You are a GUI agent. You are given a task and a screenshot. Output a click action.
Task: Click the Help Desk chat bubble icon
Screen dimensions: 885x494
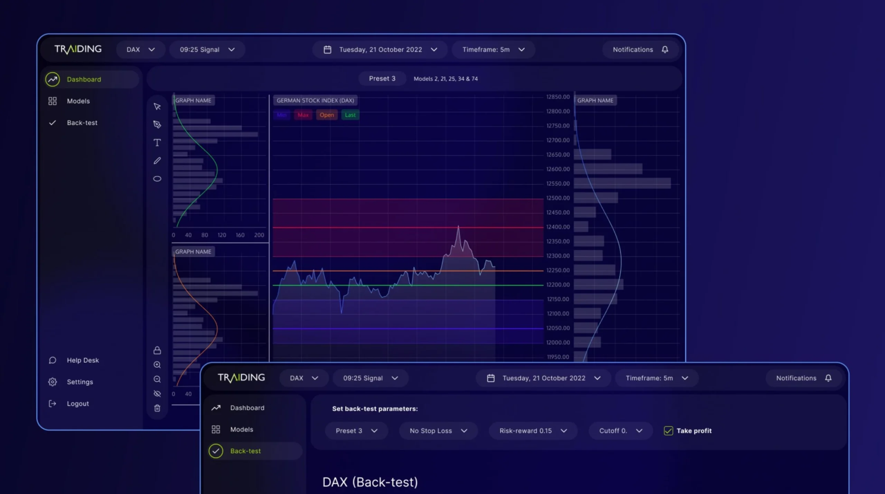tap(53, 360)
